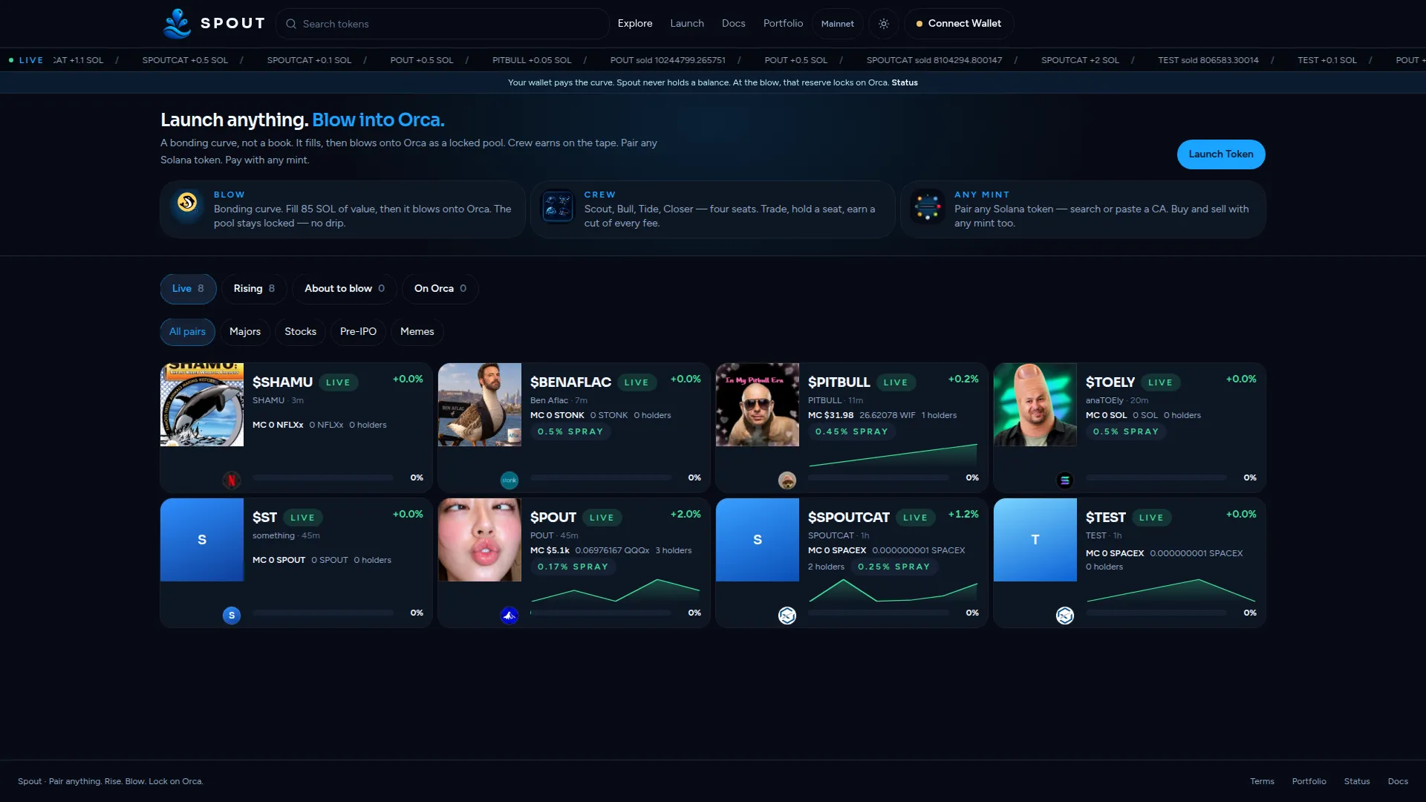Switch to the On Orca tab

[440, 289]
